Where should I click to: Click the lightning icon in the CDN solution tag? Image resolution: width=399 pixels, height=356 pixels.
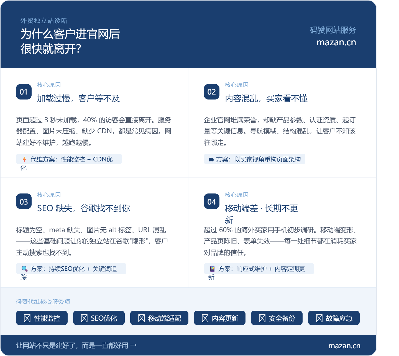tap(24, 159)
